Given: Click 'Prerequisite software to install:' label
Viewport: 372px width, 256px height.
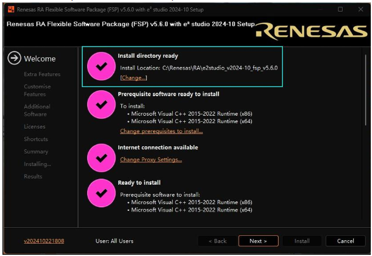Looking at the screenshot, I should tap(160, 195).
